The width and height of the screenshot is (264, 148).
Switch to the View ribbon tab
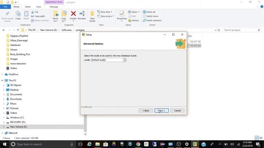coord(38,7)
